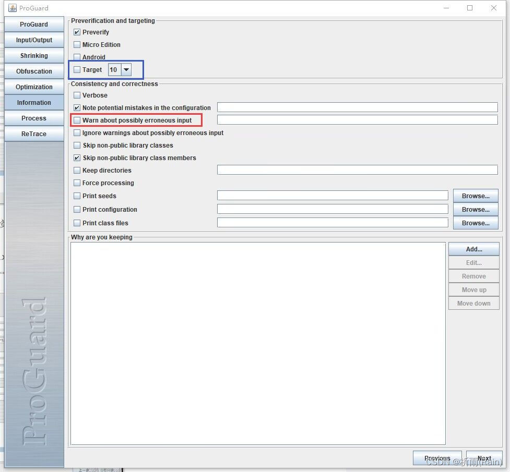Enable the Print seeds checkbox

coord(77,196)
